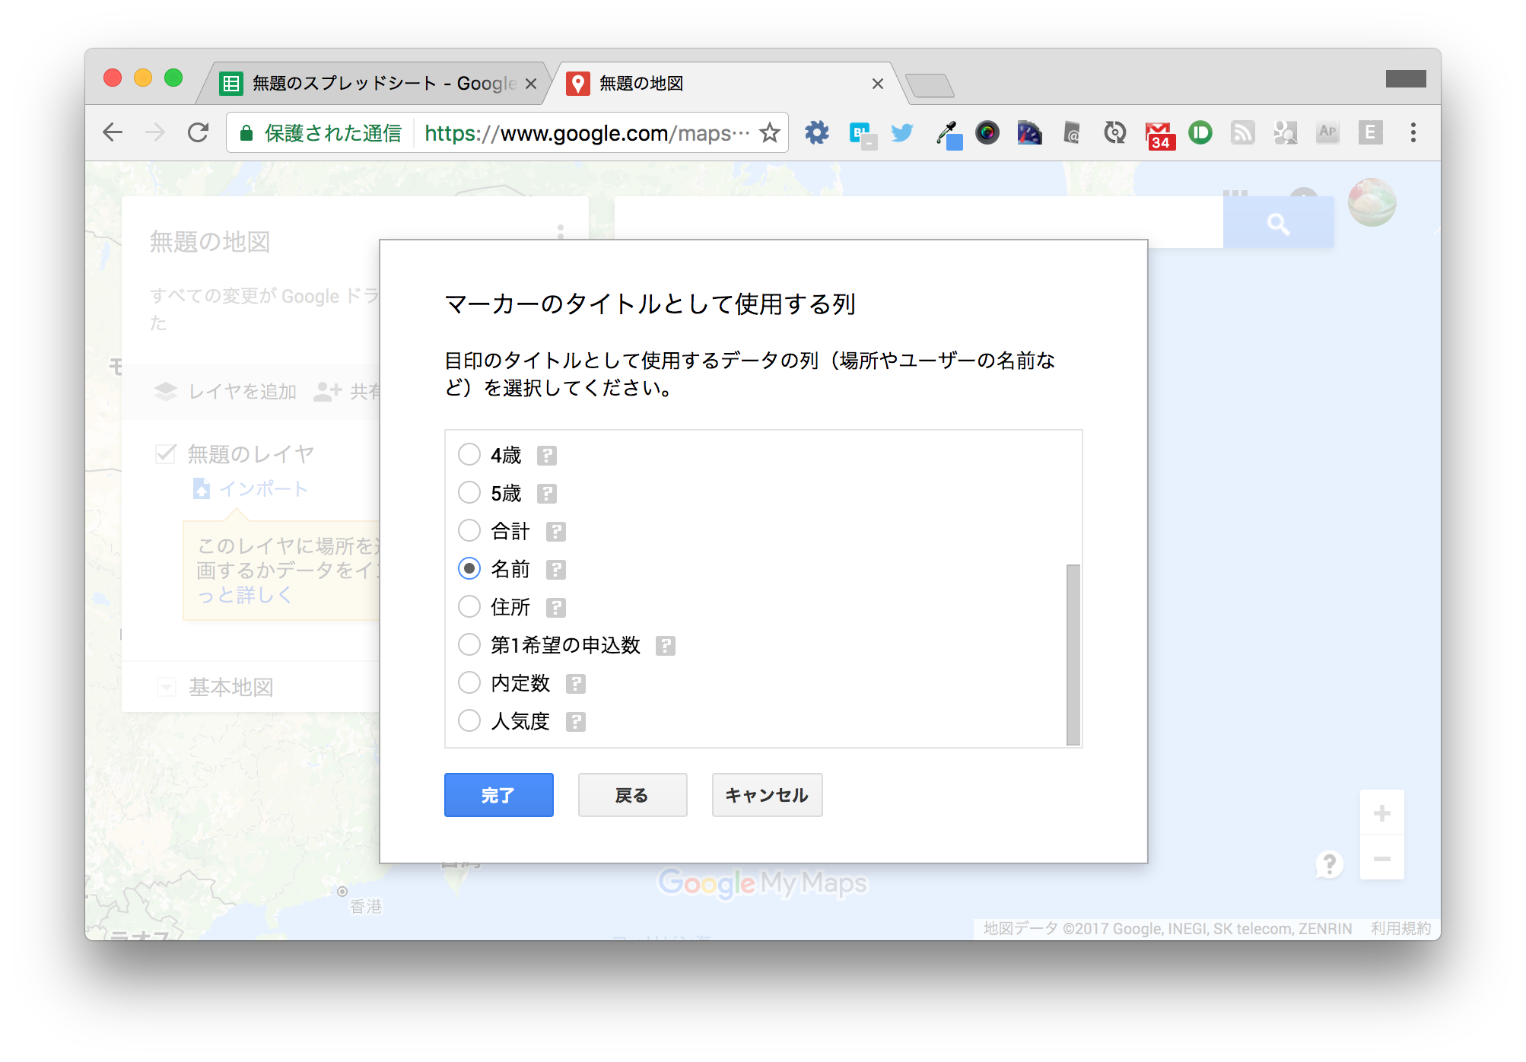
Task: Click the help icon next to 内定数
Action: click(576, 684)
